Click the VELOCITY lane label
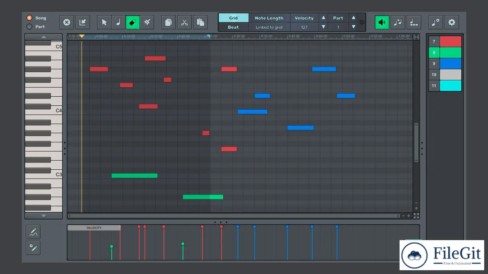This screenshot has width=488, height=274. [x=94, y=228]
